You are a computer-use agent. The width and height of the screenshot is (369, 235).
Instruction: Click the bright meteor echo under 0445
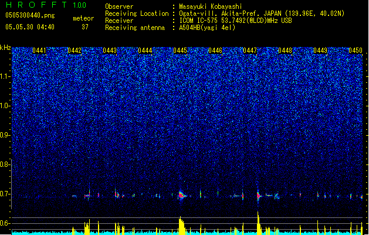pyautogui.click(x=181, y=195)
